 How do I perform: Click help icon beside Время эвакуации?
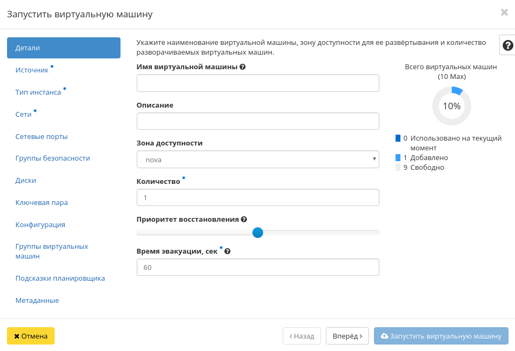click(x=228, y=251)
